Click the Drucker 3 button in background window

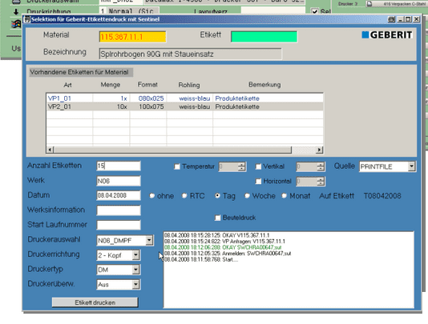click(396, 4)
